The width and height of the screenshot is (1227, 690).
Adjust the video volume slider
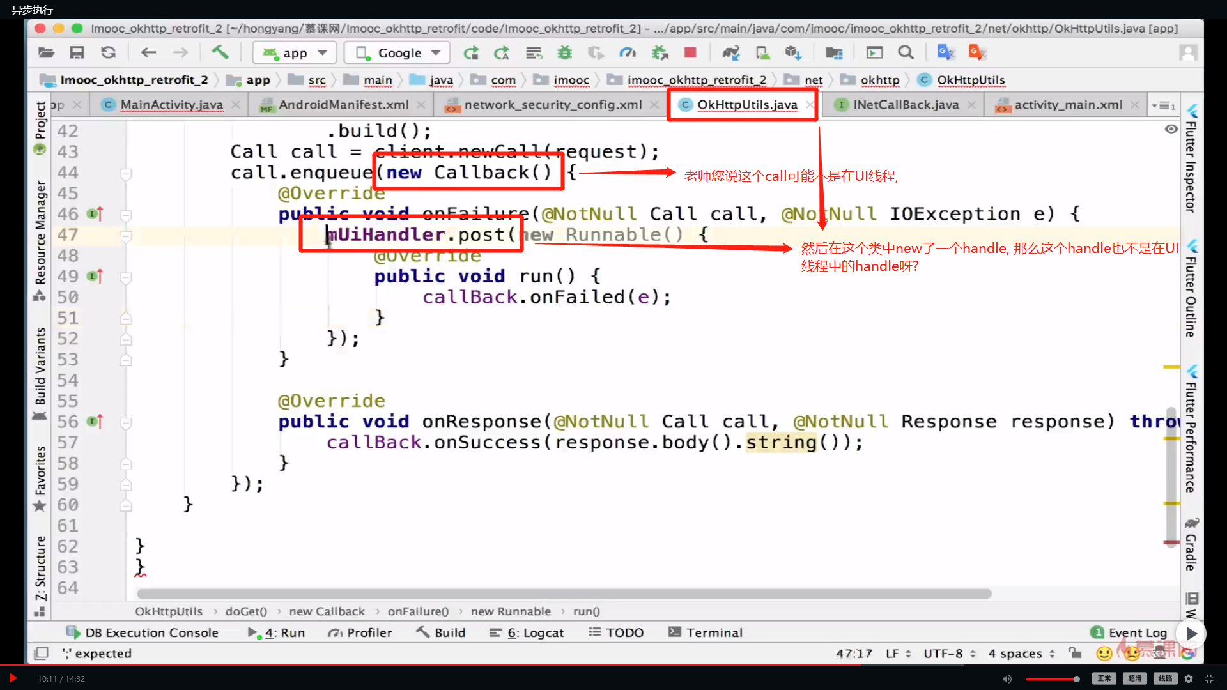point(1053,679)
